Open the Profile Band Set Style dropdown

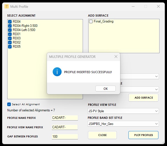(123, 124)
